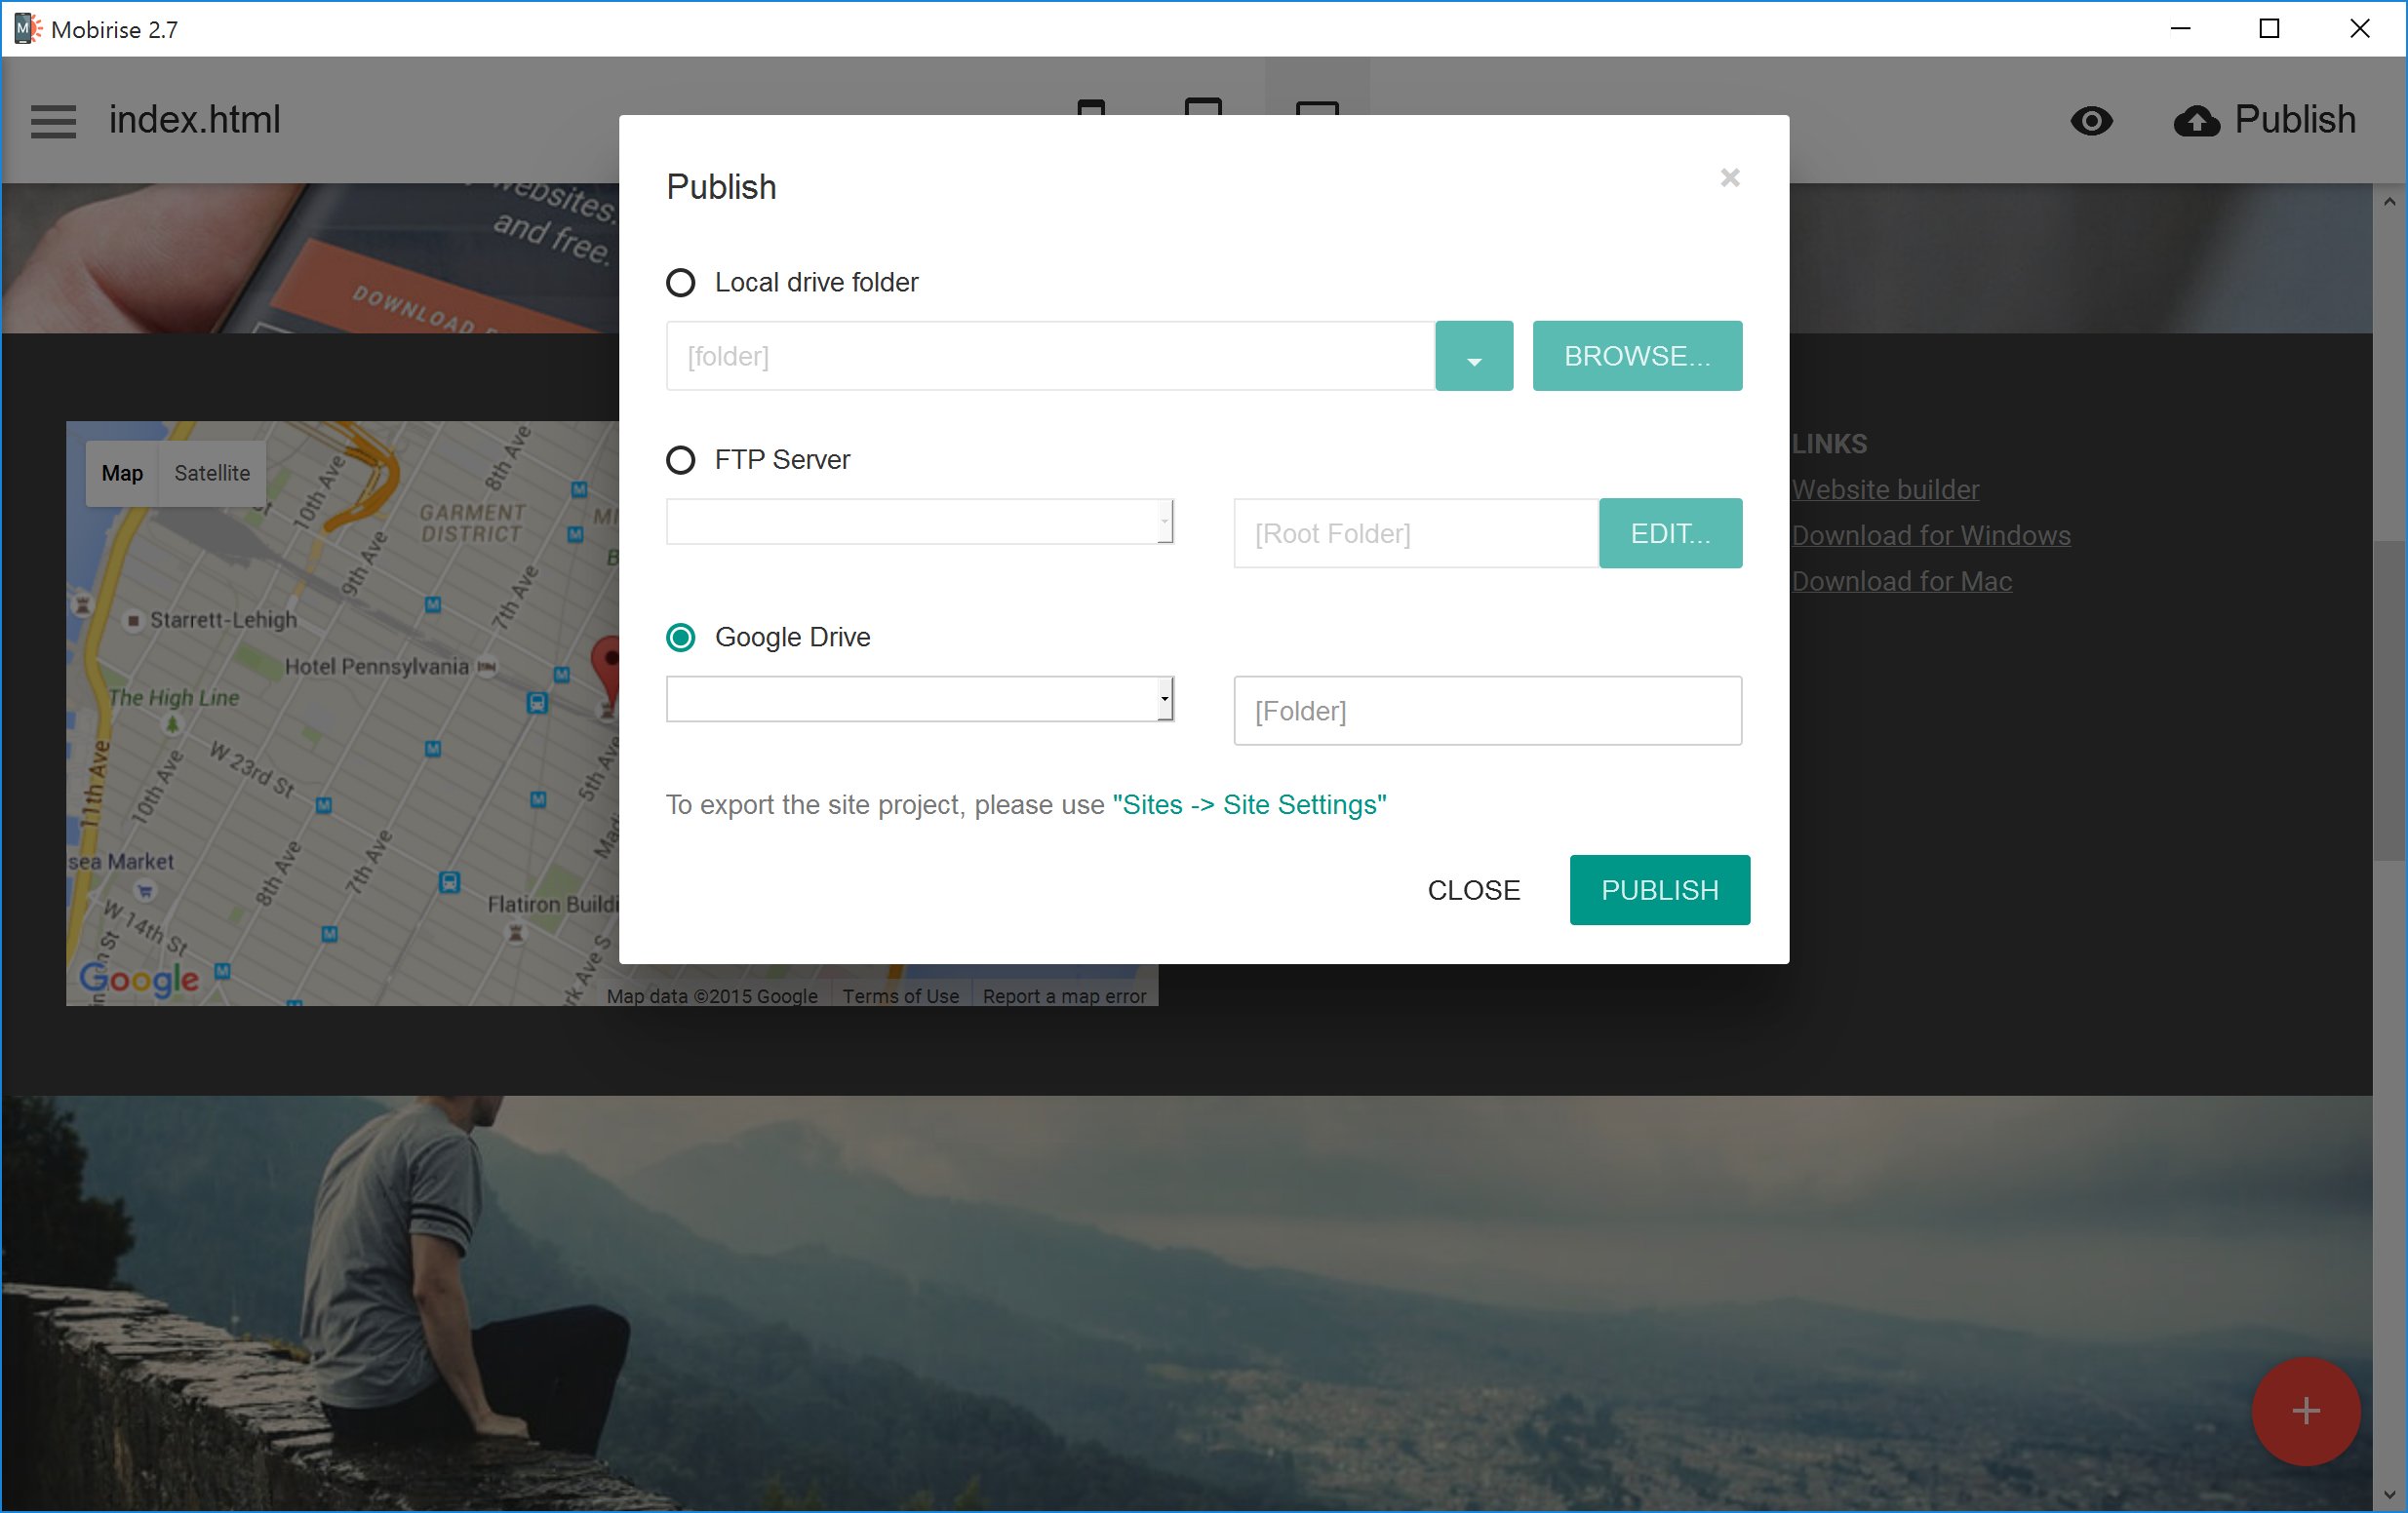Click the PUBLISH button to deploy site
Image resolution: width=2408 pixels, height=1513 pixels.
(1658, 889)
